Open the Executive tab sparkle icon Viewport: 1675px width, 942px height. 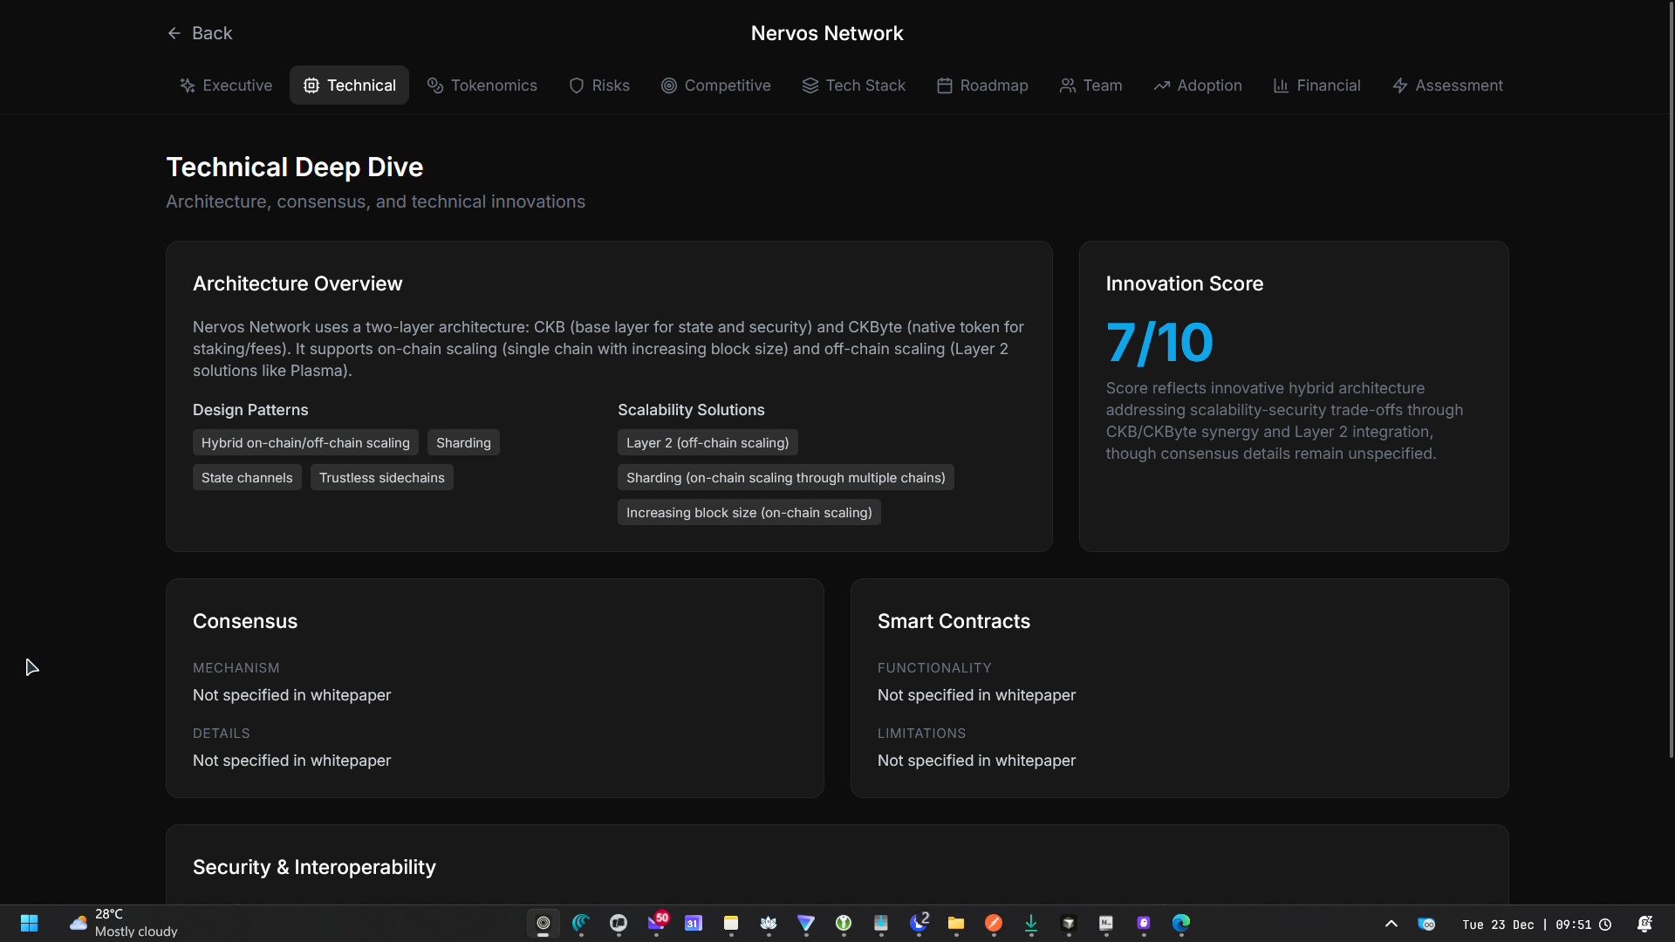coord(188,85)
